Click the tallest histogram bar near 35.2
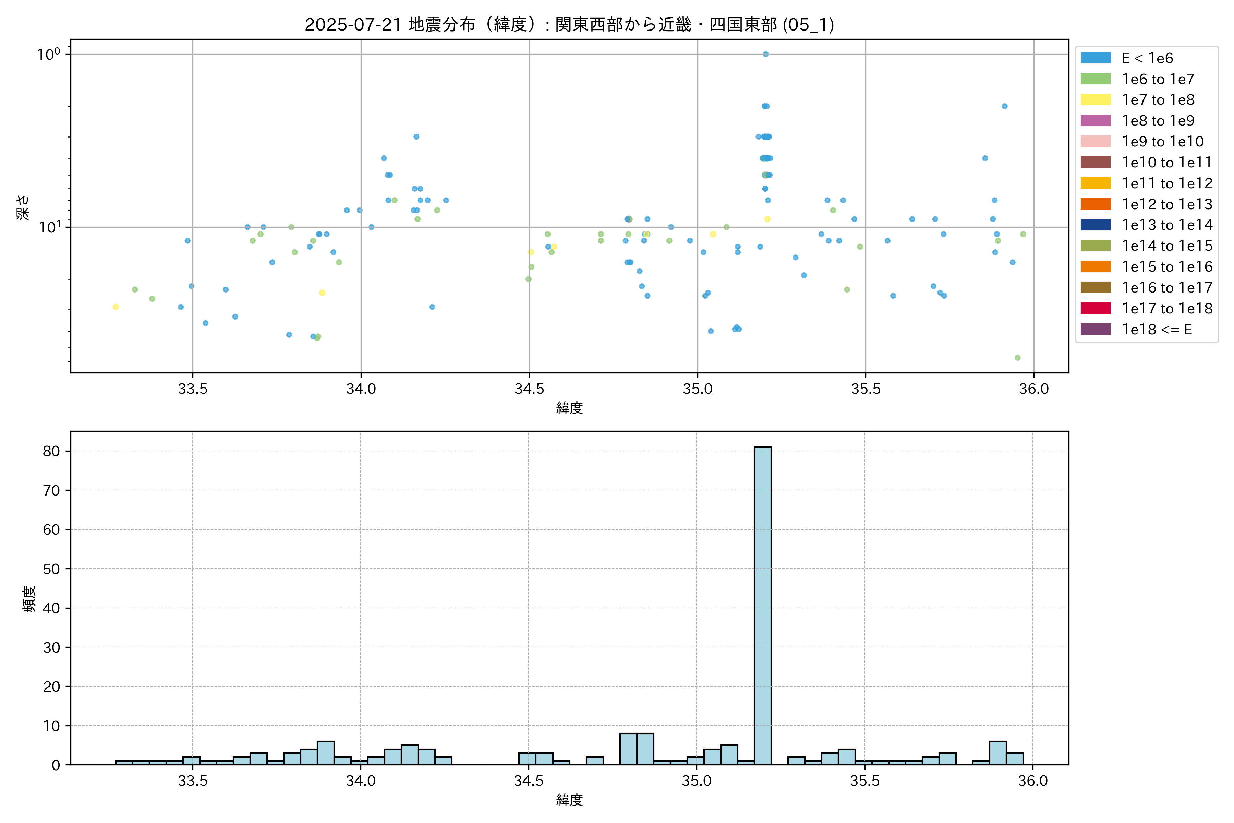Viewport: 1234px width, 823px height. (x=762, y=604)
